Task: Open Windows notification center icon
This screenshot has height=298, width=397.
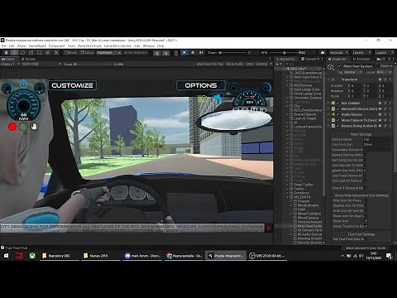Action: point(389,256)
